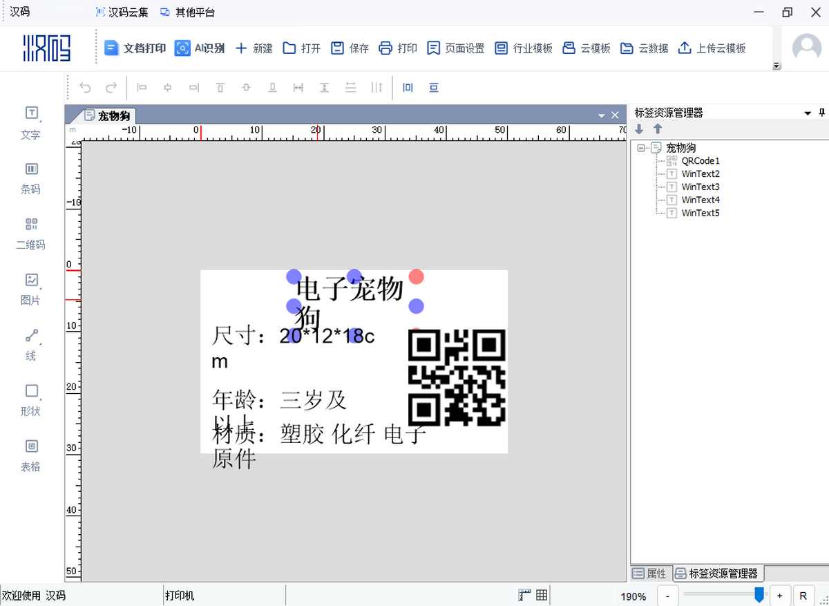Click the redo arrow icon
Screen dimensions: 829x606
click(111, 88)
